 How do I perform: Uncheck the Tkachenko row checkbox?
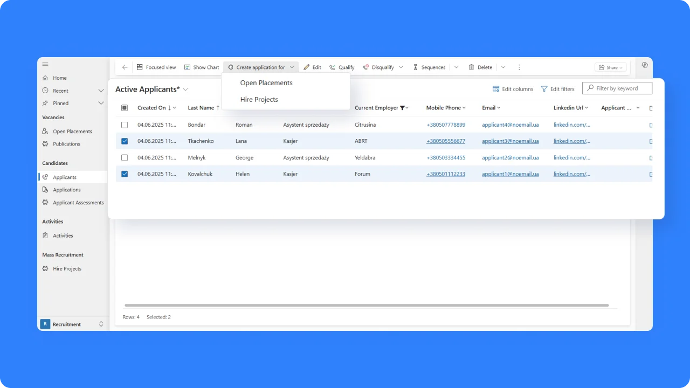pyautogui.click(x=125, y=141)
